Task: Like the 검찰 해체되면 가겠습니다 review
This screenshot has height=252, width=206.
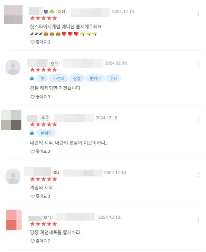Action: coord(40,97)
